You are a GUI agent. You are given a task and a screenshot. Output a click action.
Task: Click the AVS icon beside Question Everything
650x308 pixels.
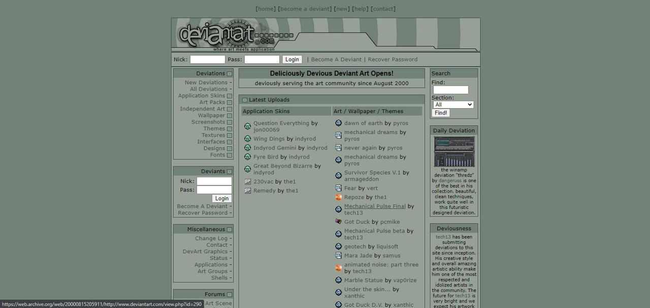(248, 126)
